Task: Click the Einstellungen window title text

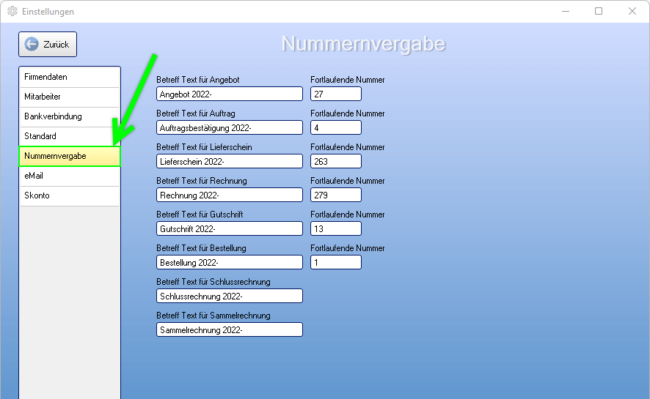Action: (48, 12)
